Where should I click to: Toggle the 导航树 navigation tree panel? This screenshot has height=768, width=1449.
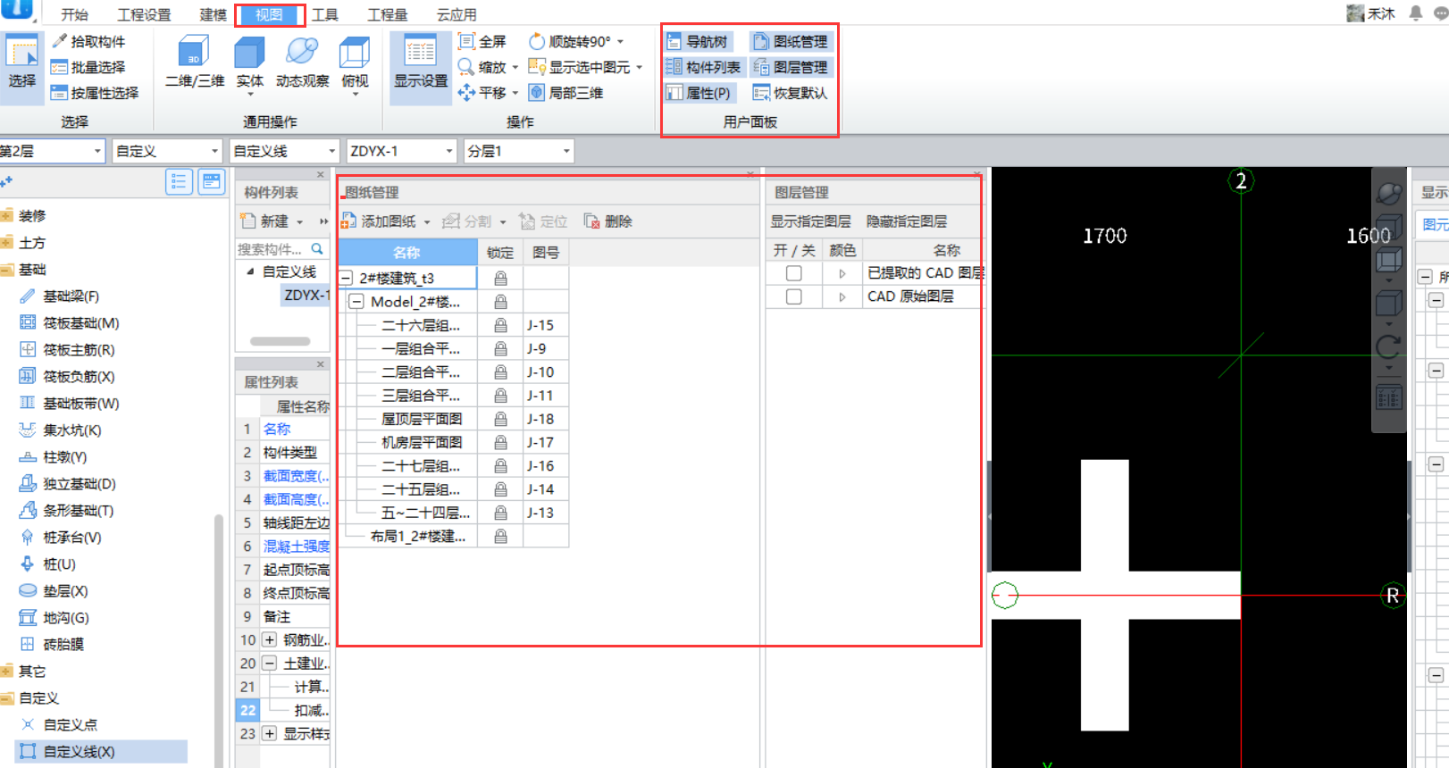pos(698,41)
